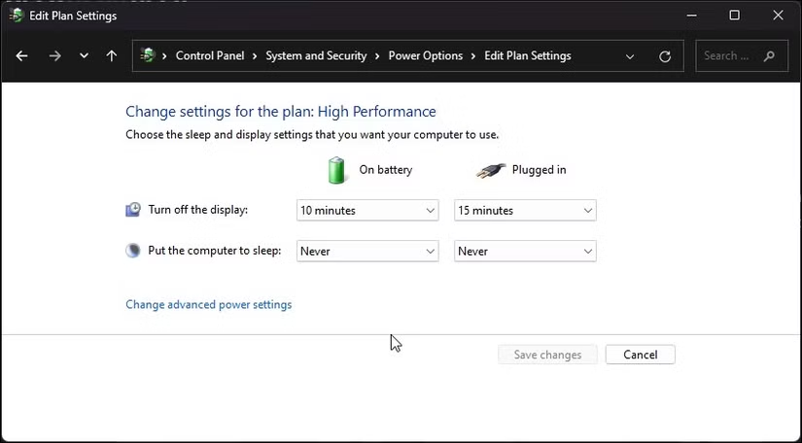The width and height of the screenshot is (802, 443).
Task: Click Put the computer to sleep label
Action: pos(215,251)
